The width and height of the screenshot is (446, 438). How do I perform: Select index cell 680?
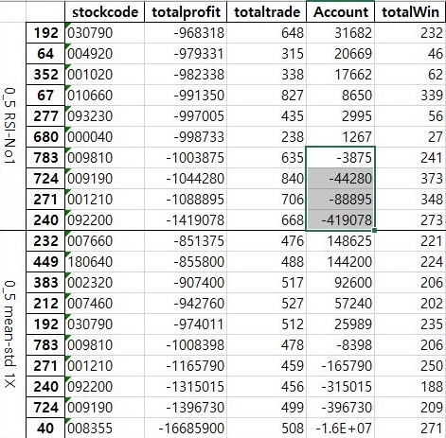(x=45, y=137)
